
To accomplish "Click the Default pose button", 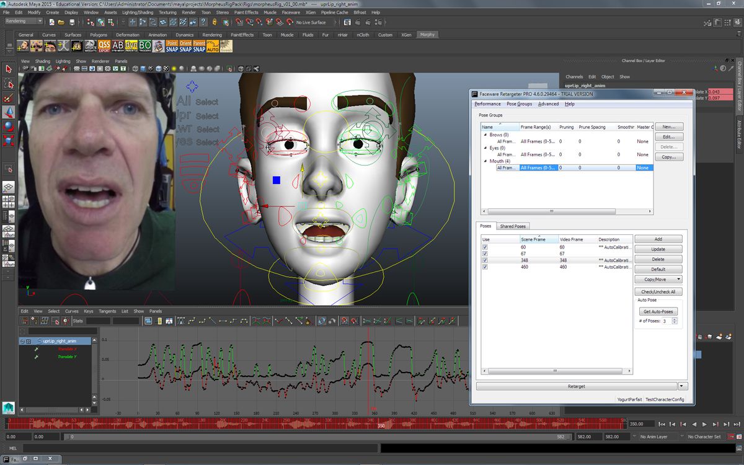I will click(x=658, y=269).
